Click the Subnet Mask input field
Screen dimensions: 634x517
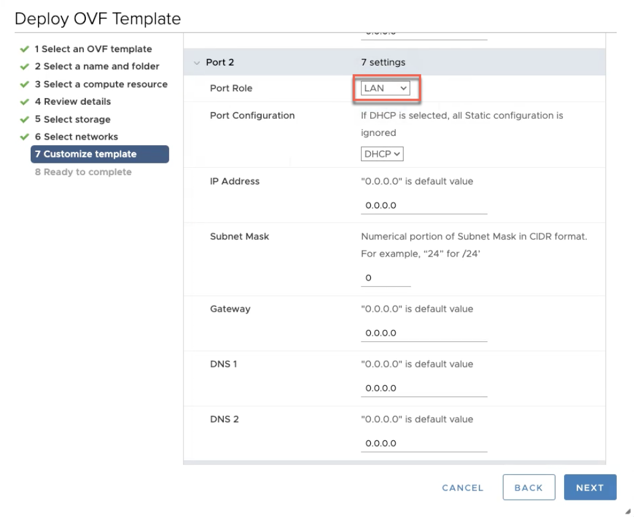pyautogui.click(x=386, y=278)
